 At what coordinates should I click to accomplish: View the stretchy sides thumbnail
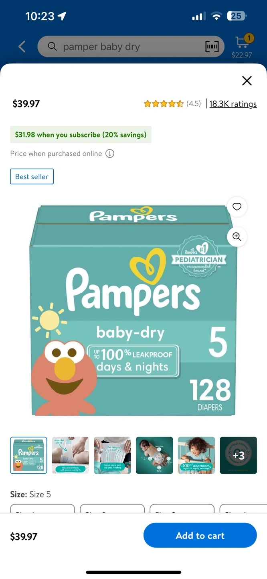(x=71, y=455)
